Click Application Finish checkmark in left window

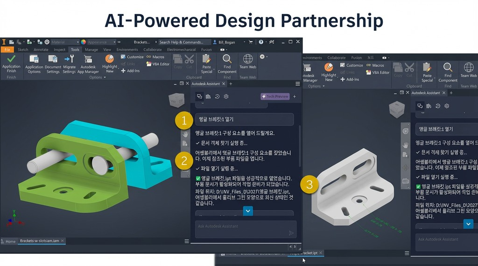[11, 64]
